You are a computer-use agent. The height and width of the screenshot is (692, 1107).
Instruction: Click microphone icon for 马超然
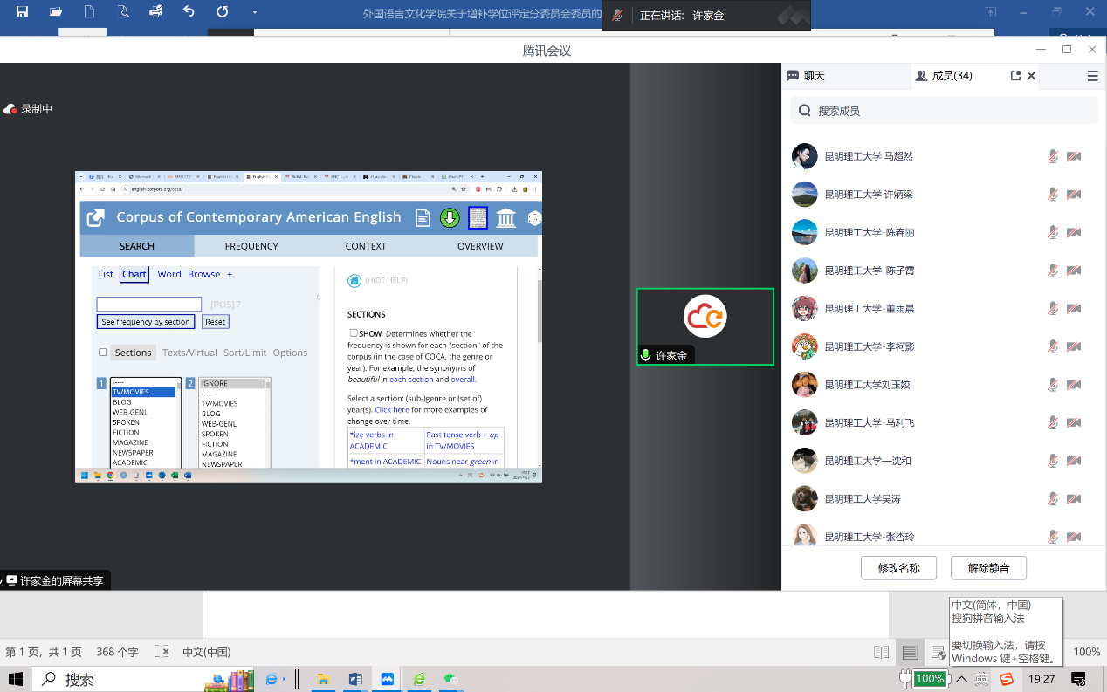pyautogui.click(x=1053, y=156)
